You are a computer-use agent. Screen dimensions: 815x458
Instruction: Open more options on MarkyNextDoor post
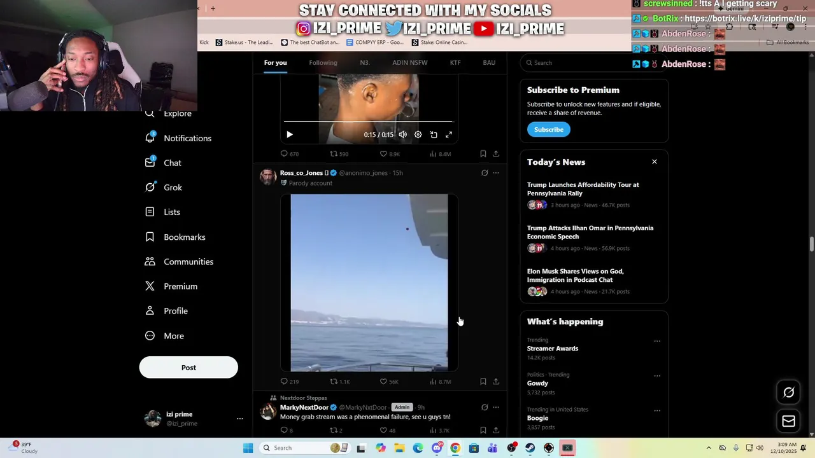496,407
